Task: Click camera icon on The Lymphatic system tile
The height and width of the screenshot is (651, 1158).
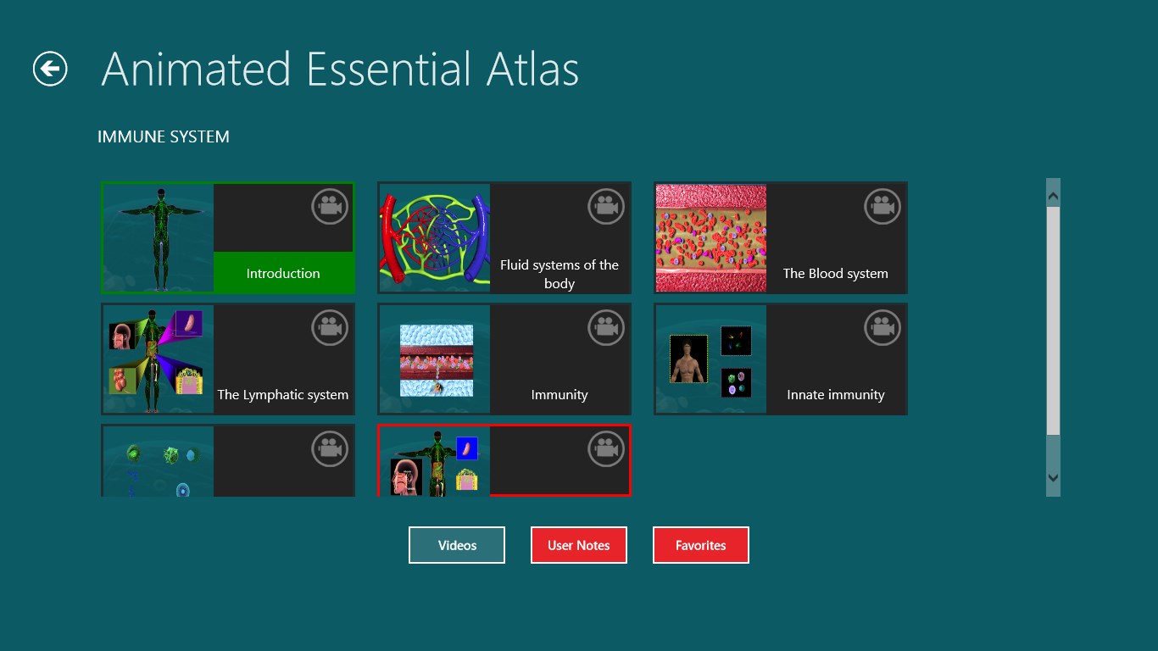Action: click(329, 328)
